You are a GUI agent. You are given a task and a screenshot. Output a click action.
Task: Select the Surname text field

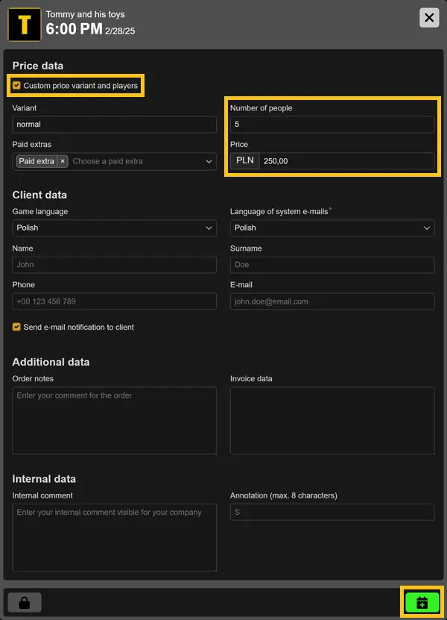tap(332, 265)
